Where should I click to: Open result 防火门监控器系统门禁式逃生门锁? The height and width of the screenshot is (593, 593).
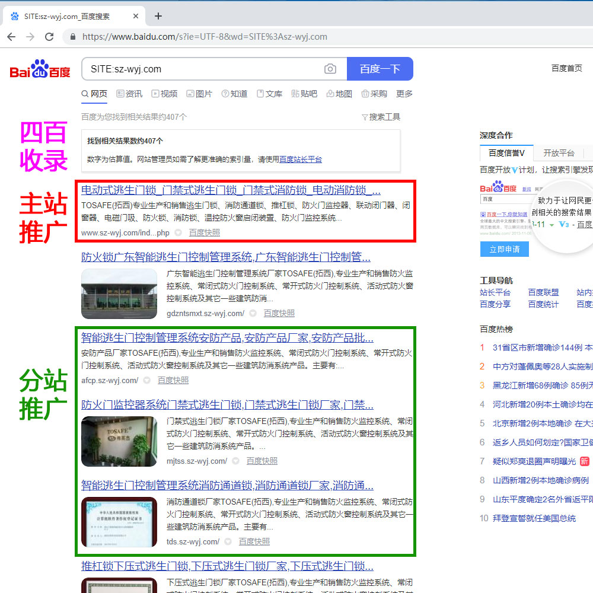(227, 405)
